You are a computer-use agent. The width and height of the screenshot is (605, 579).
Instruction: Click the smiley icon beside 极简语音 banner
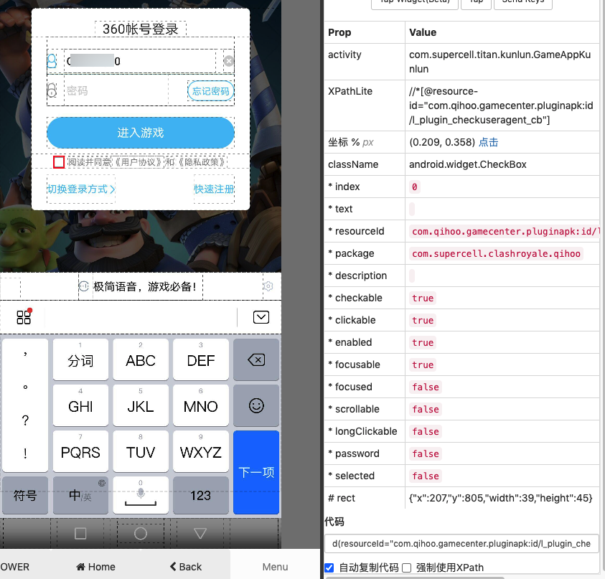tap(83, 286)
